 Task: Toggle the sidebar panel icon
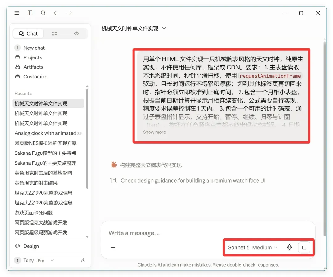click(30, 13)
